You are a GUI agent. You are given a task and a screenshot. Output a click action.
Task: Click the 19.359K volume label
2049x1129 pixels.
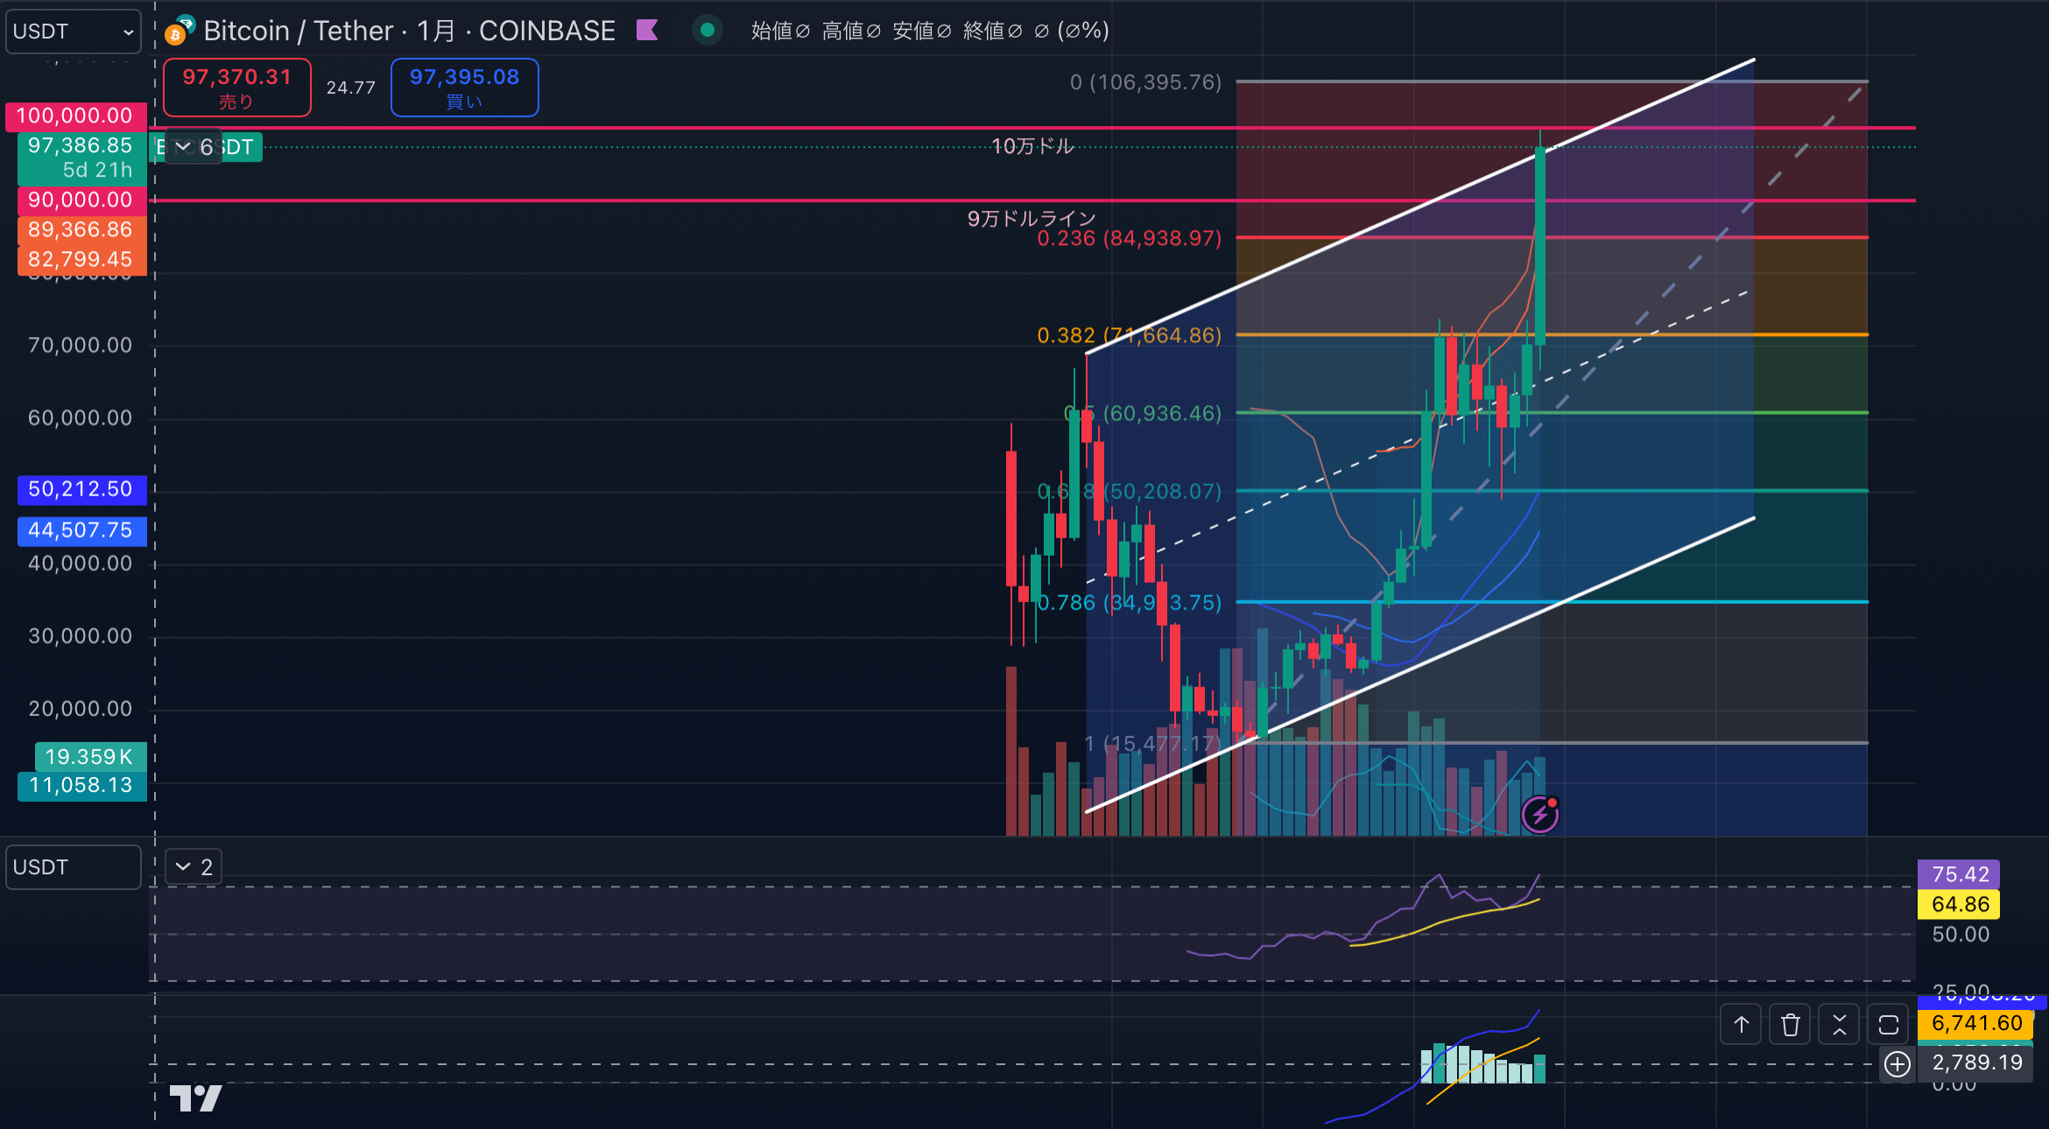coord(89,757)
